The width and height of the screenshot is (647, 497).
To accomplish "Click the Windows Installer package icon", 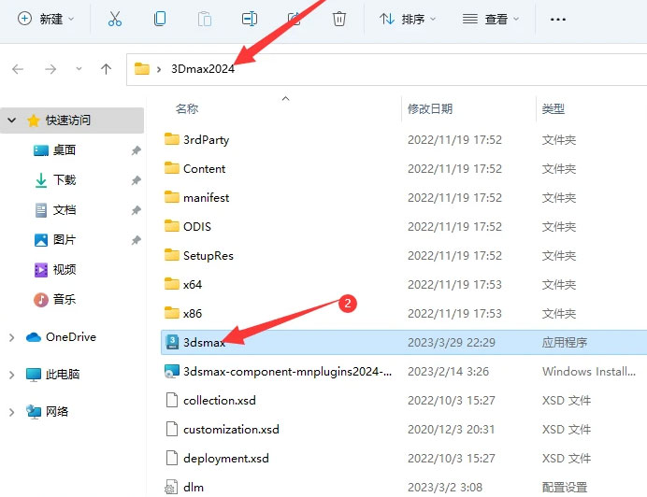I will (172, 371).
